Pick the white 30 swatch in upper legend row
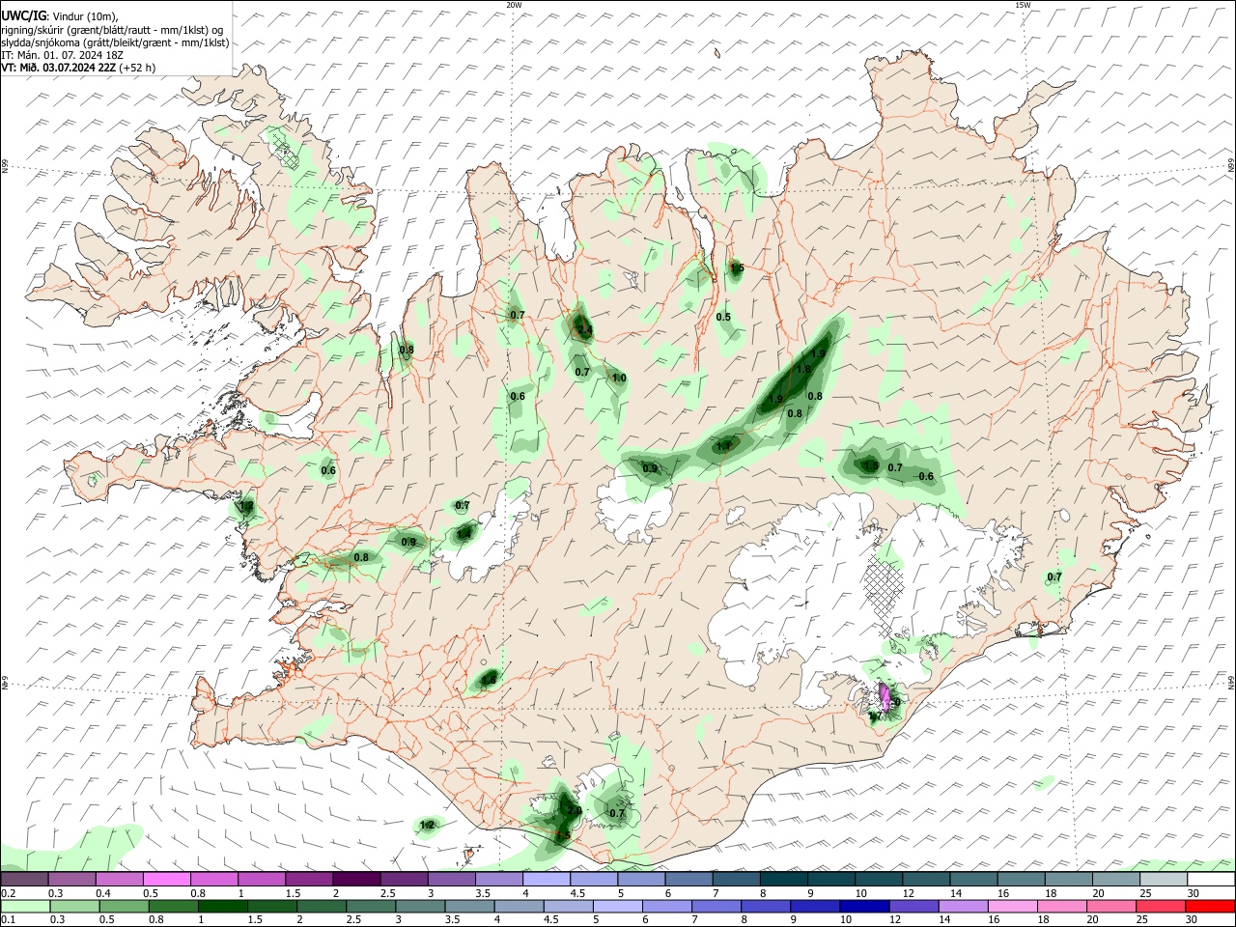The image size is (1236, 927). (1210, 880)
